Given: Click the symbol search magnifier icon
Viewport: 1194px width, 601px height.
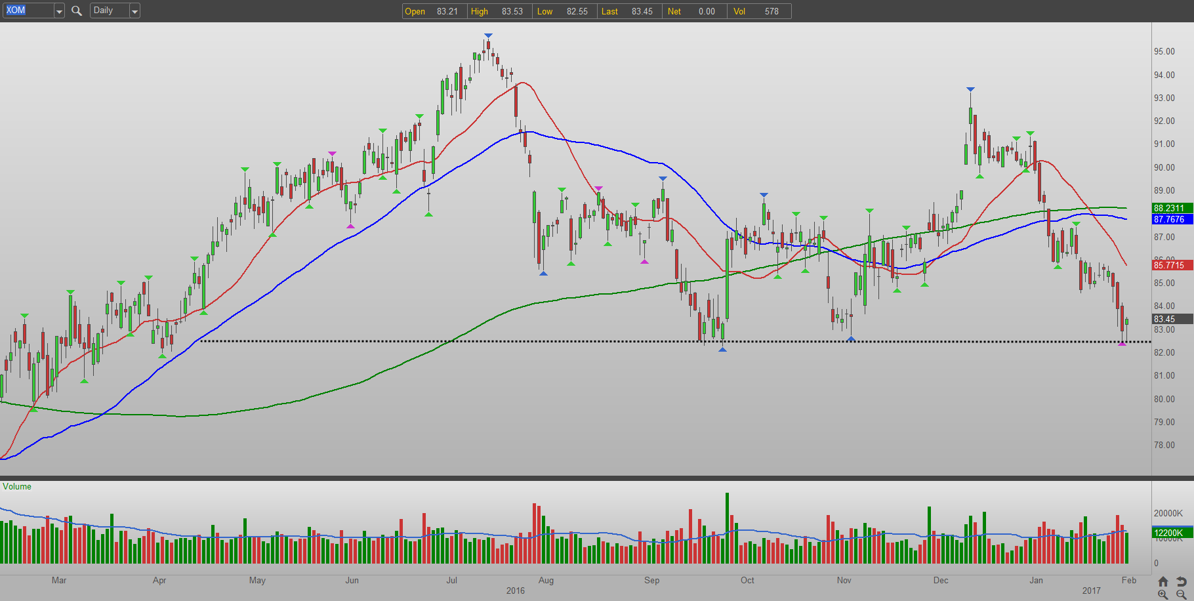Looking at the screenshot, I should pos(77,10).
